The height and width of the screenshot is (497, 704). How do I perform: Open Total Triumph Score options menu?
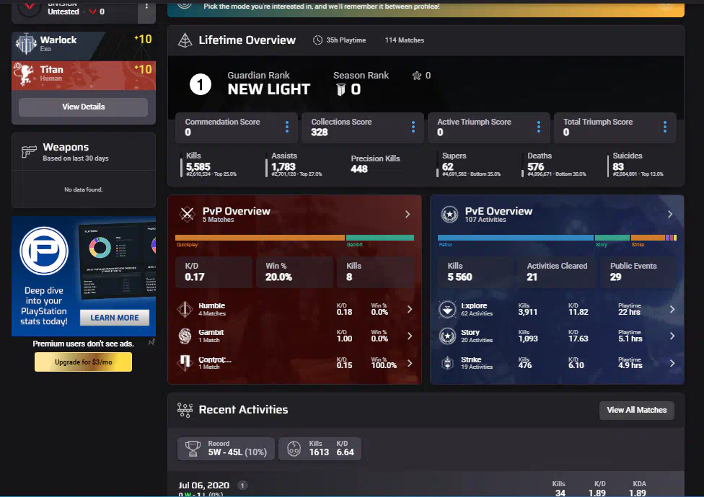click(x=665, y=127)
